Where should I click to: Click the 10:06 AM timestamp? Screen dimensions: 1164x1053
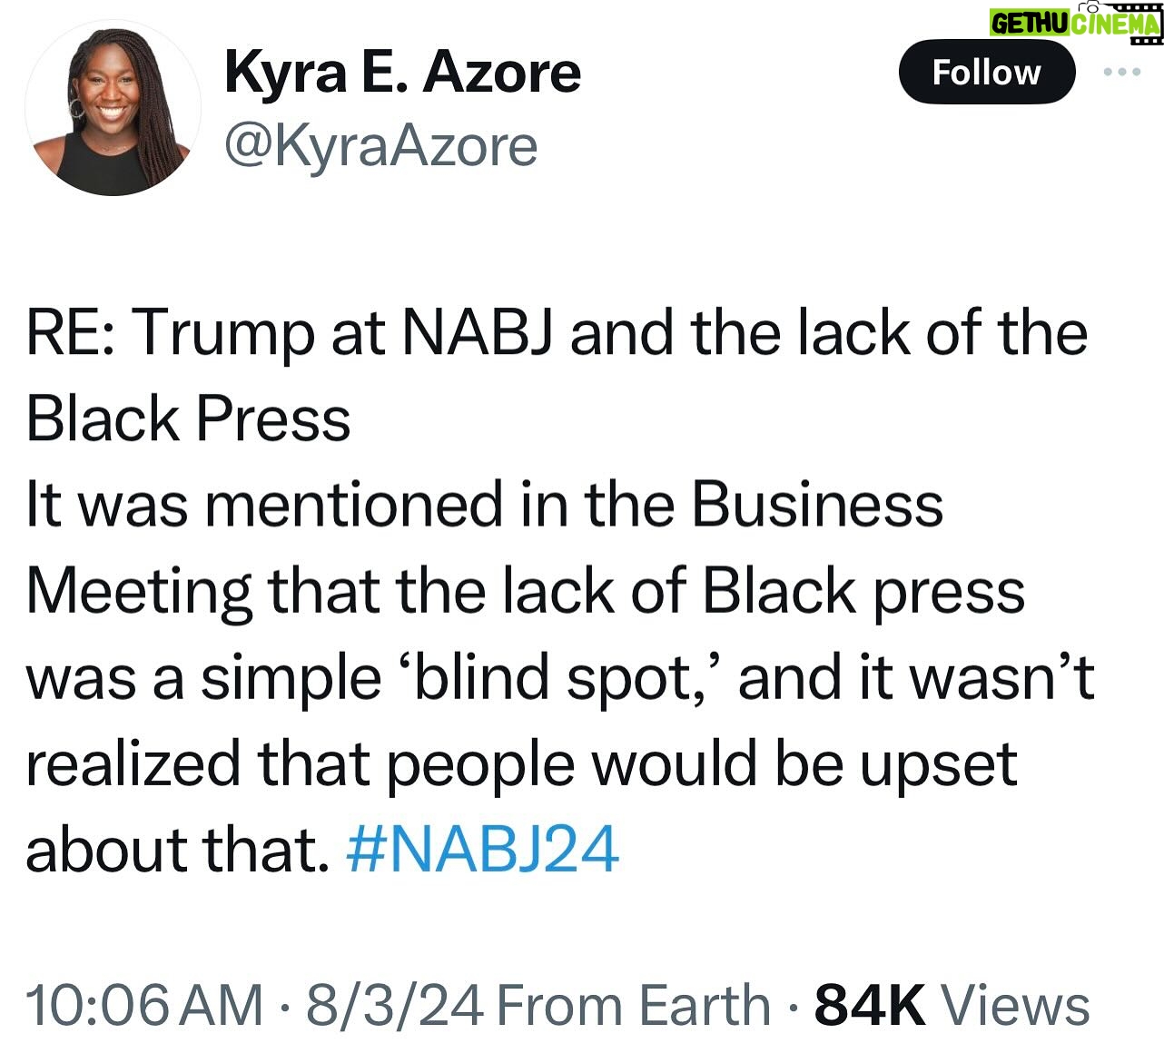143,1006
